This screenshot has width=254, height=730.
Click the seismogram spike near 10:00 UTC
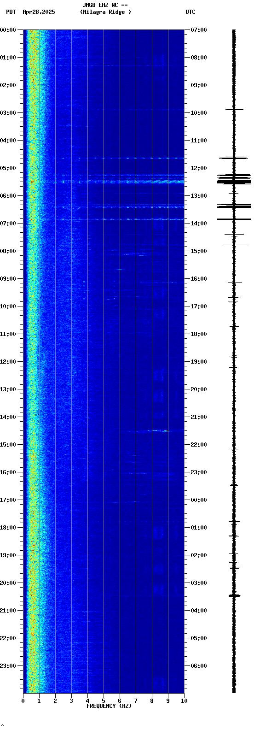234,110
